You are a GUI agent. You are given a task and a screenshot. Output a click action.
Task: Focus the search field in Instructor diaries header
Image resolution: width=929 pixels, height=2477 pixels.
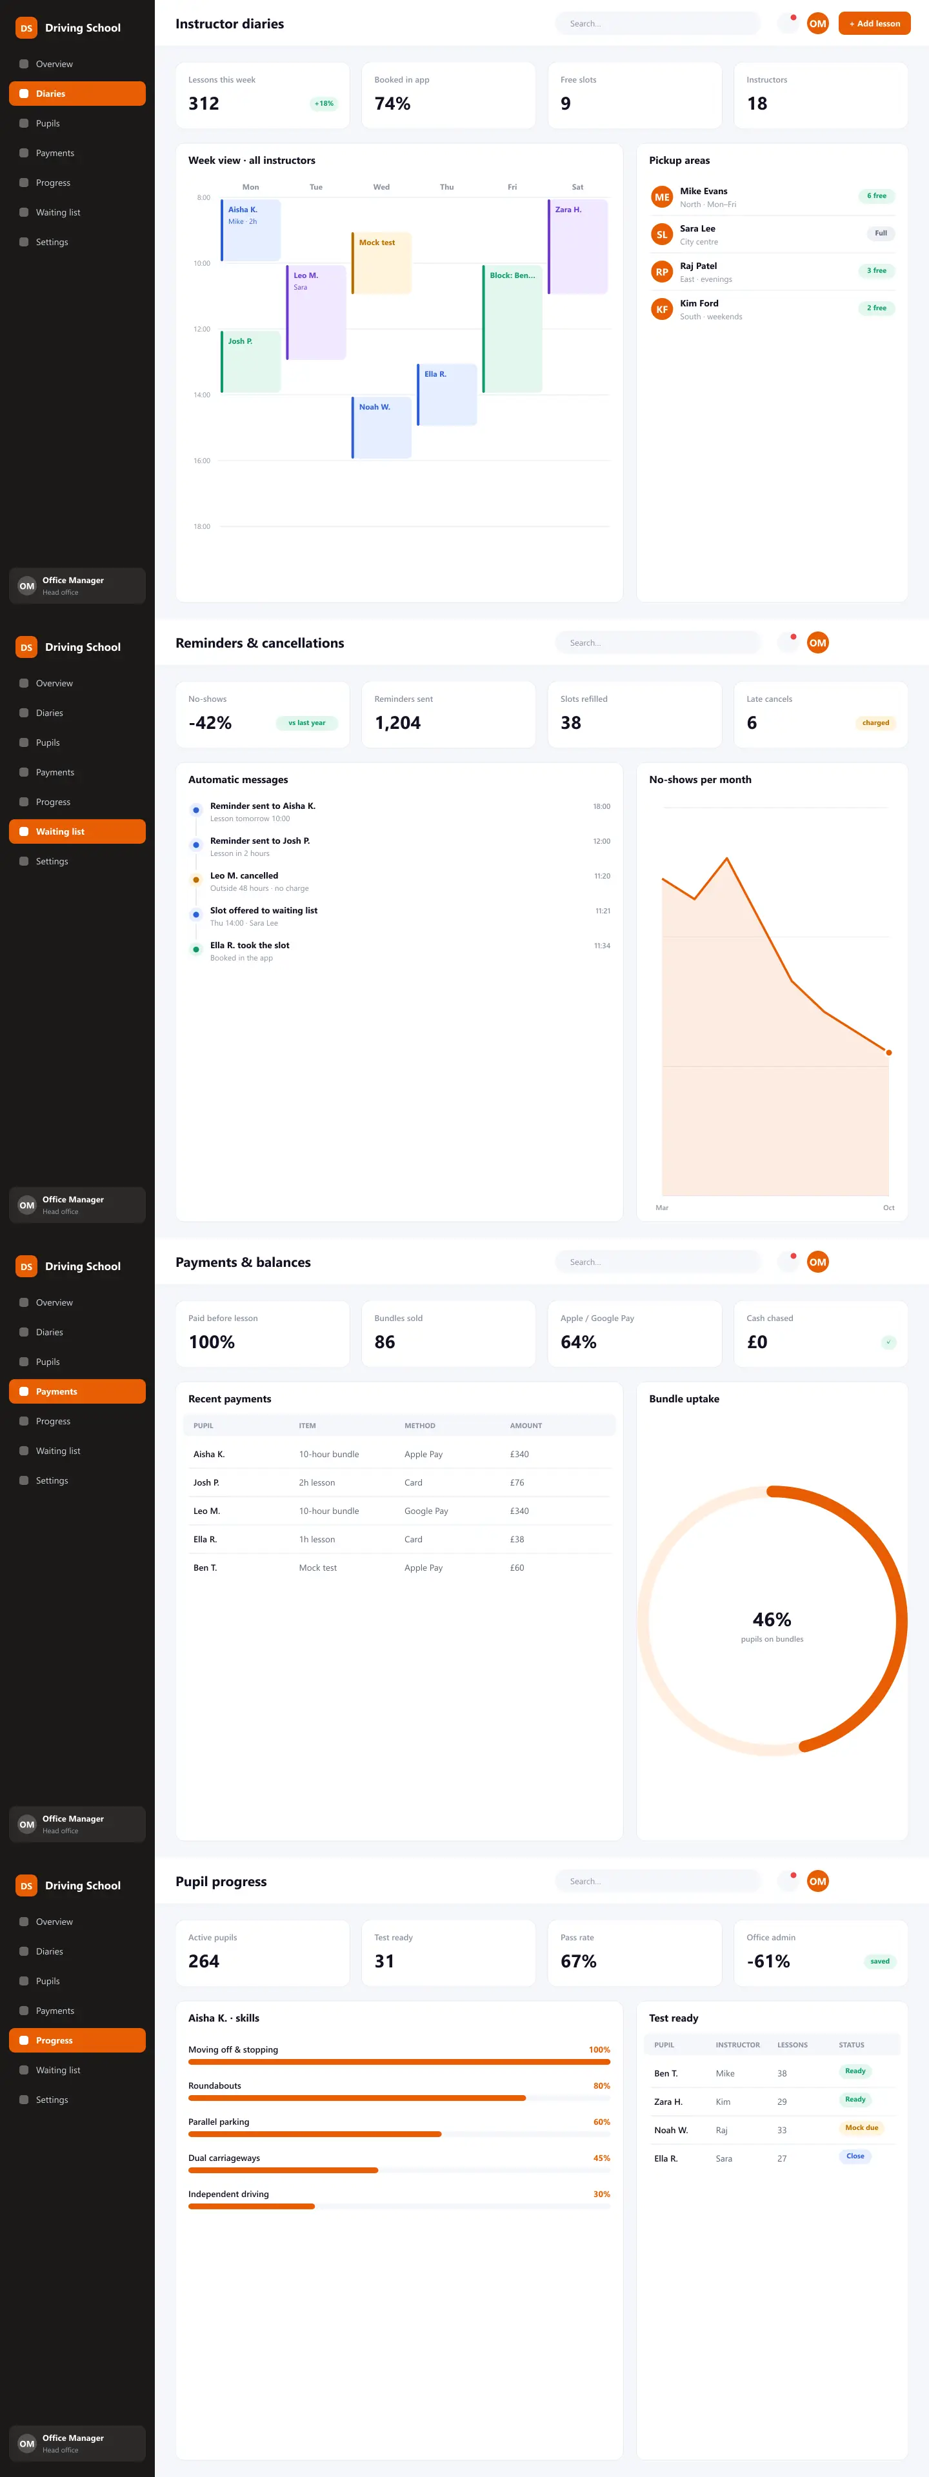pyautogui.click(x=658, y=23)
